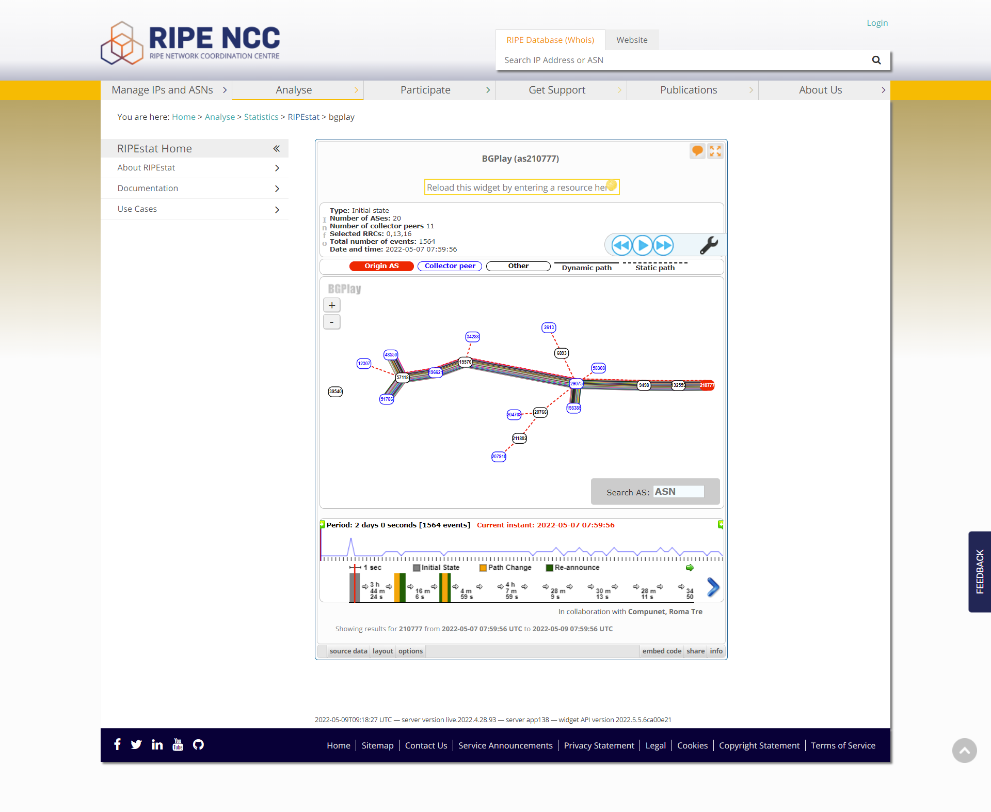The image size is (991, 812).
Task: Open the Analyse menu
Action: point(298,90)
